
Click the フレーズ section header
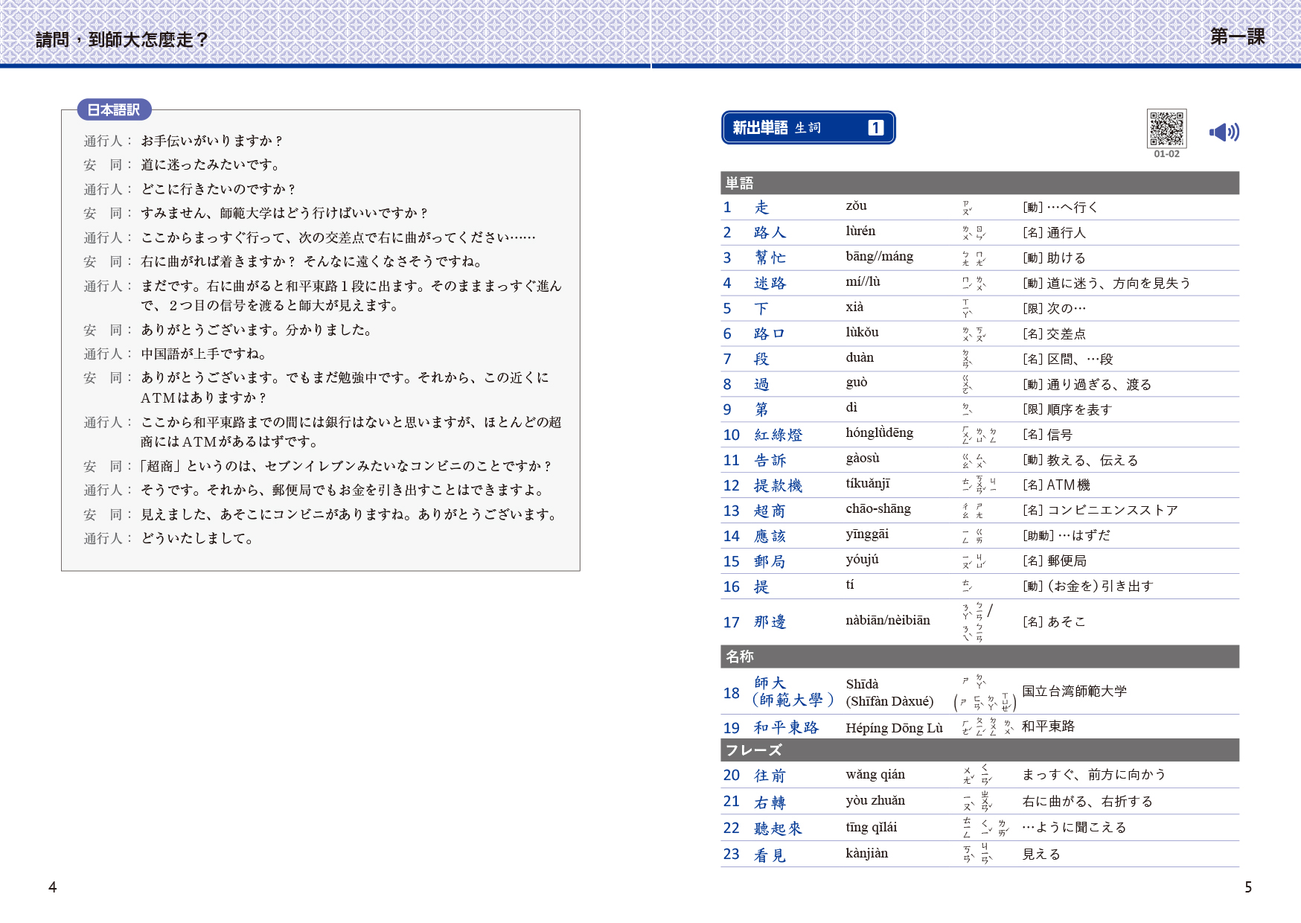[x=979, y=750]
